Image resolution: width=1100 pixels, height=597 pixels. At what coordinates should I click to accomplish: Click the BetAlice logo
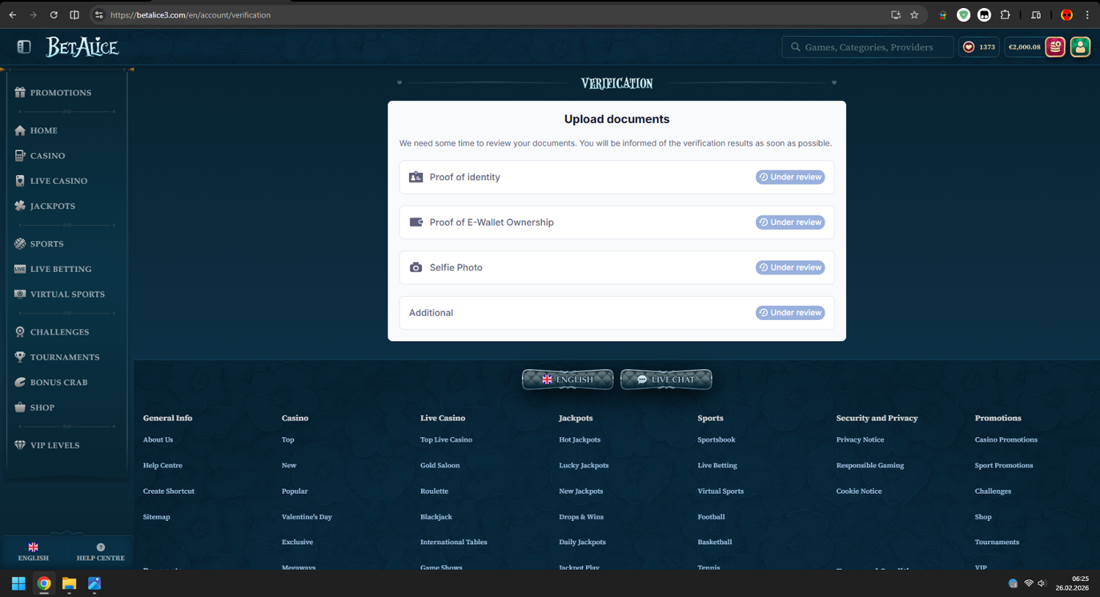click(x=82, y=47)
